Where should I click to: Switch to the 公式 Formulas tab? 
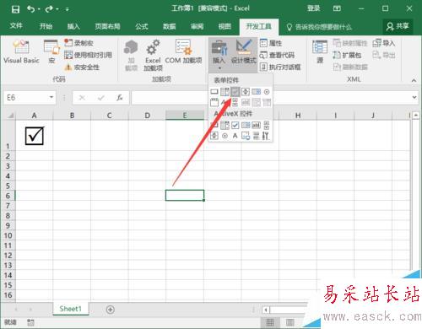click(x=142, y=26)
